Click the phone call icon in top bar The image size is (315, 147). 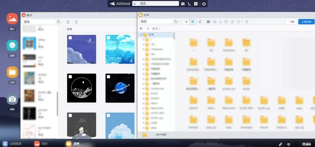[x=189, y=4]
